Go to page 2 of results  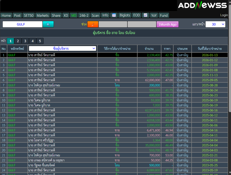18,41
